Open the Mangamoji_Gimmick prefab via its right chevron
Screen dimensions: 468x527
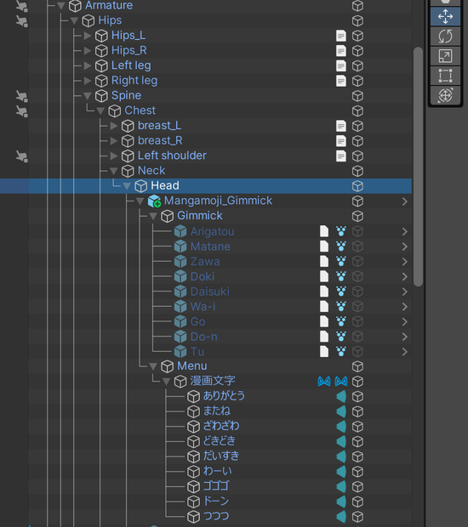(405, 201)
